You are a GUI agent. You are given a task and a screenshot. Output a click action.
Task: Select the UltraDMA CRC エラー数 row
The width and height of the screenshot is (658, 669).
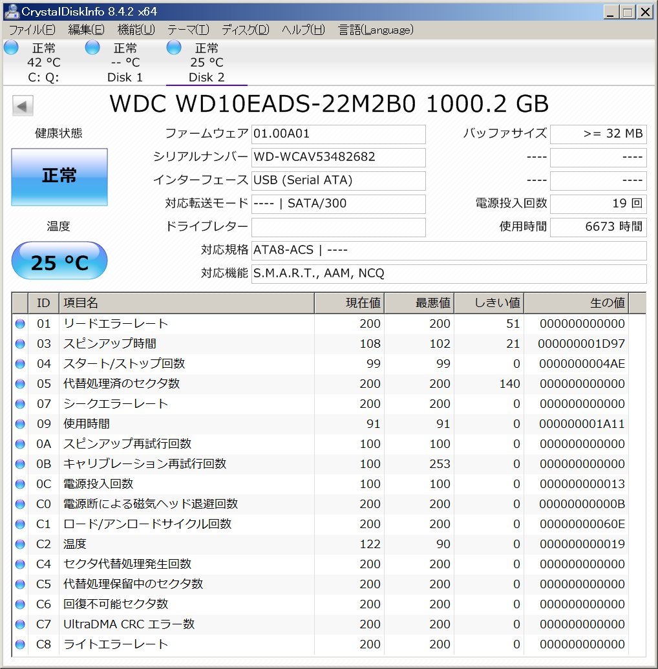point(321,624)
